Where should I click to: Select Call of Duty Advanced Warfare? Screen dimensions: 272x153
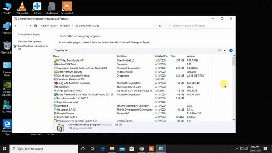73,76
